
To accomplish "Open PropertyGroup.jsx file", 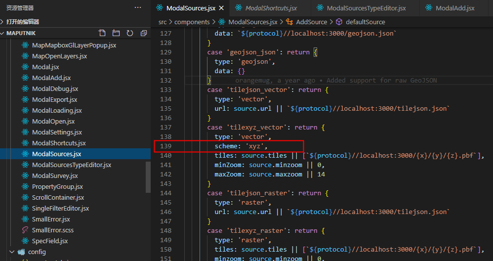I will click(57, 186).
